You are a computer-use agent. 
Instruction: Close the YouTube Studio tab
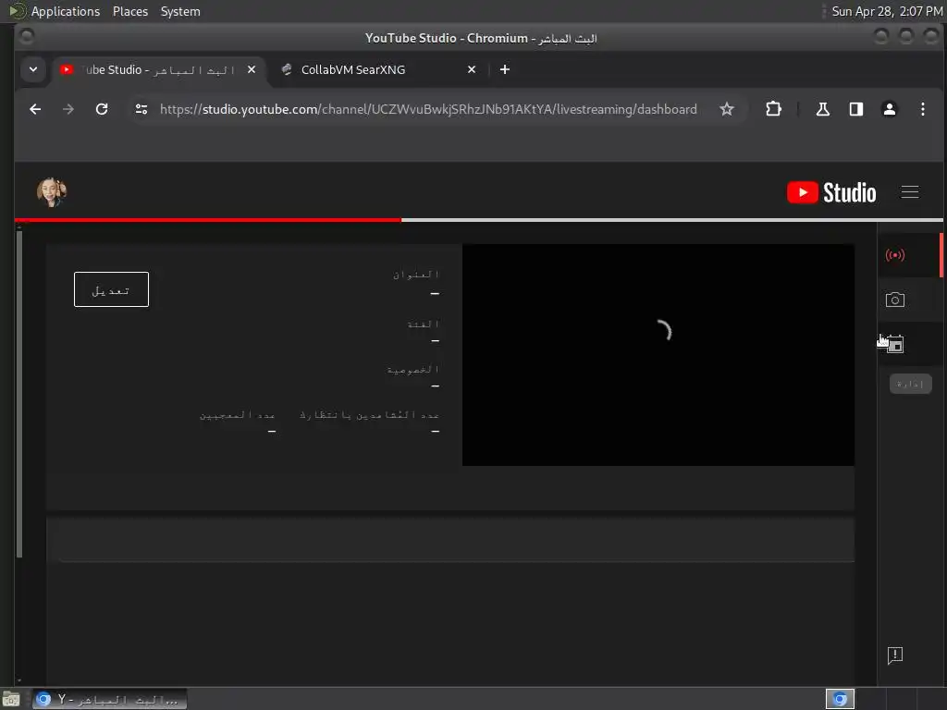[252, 69]
